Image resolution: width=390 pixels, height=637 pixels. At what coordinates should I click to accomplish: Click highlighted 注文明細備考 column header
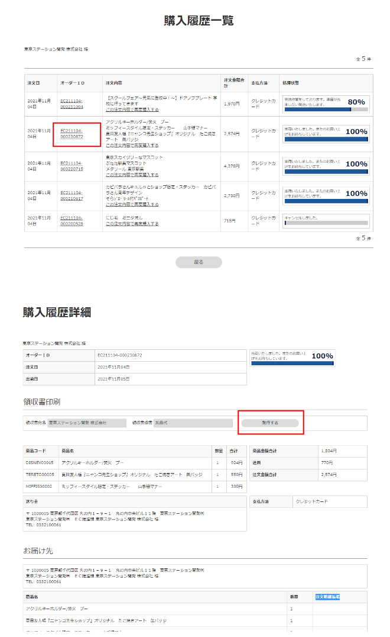click(327, 597)
